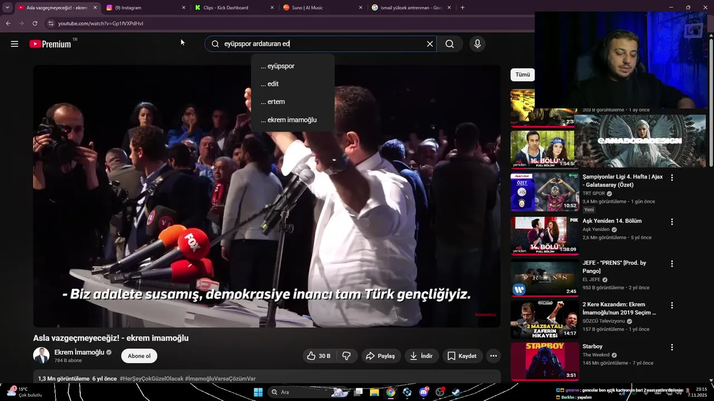714x401 pixels.
Task: Select the '... eyüpspor' search suggestion
Action: point(293,66)
